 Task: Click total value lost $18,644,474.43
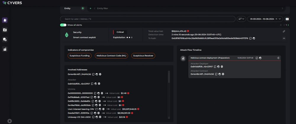(179, 31)
